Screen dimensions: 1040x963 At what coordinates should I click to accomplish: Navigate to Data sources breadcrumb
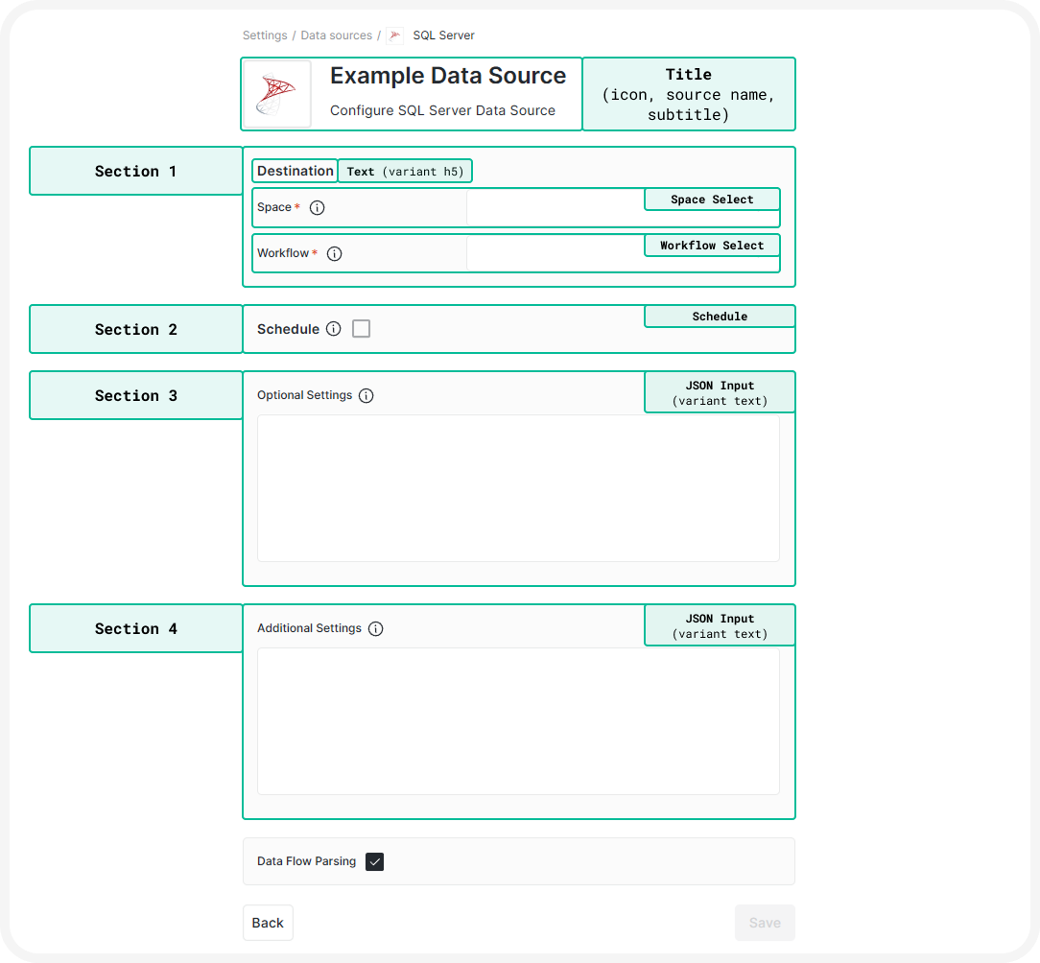(336, 35)
